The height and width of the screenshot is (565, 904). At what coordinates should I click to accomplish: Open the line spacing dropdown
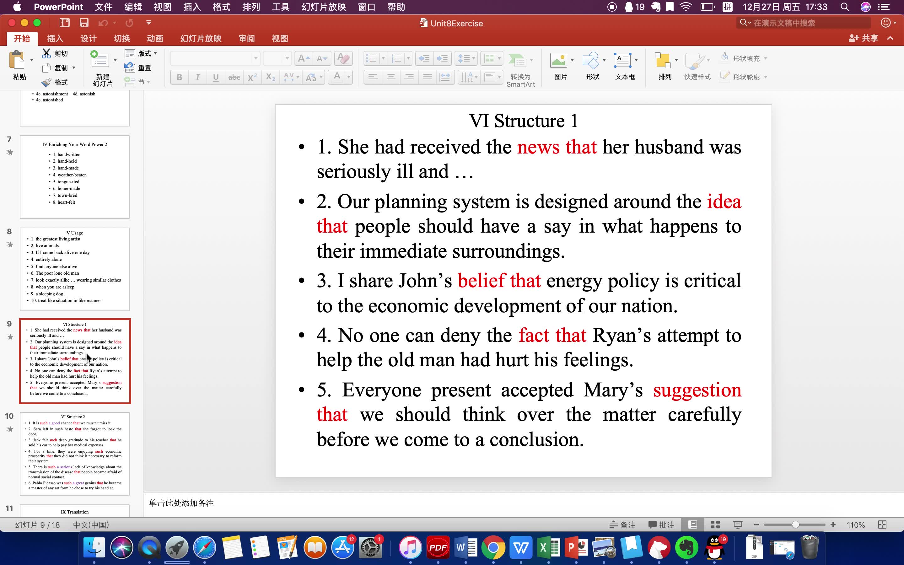[x=466, y=58]
